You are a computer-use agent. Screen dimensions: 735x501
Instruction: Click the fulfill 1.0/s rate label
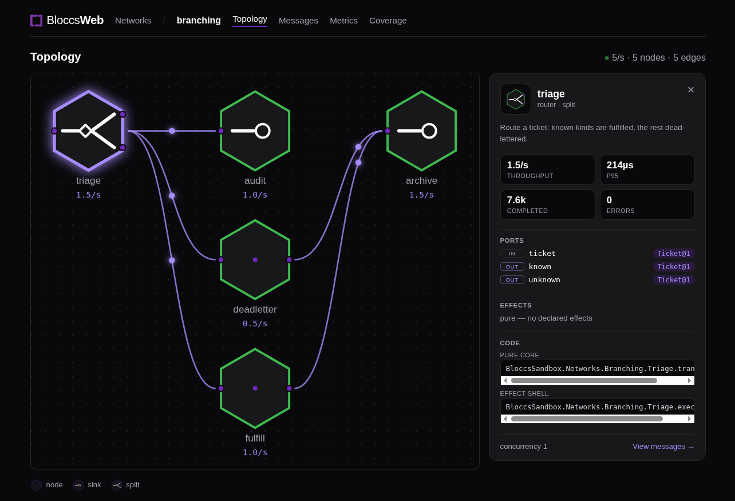tap(255, 452)
